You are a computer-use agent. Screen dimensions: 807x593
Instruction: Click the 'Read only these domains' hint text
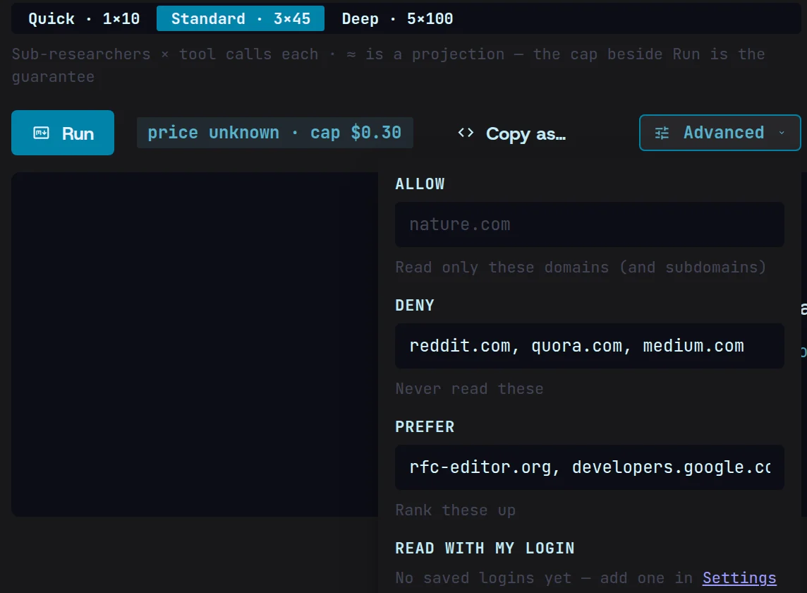[581, 268]
